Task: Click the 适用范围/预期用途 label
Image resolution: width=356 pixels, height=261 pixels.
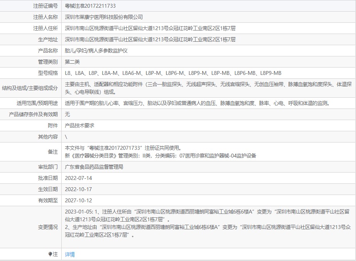Action: tap(37, 103)
